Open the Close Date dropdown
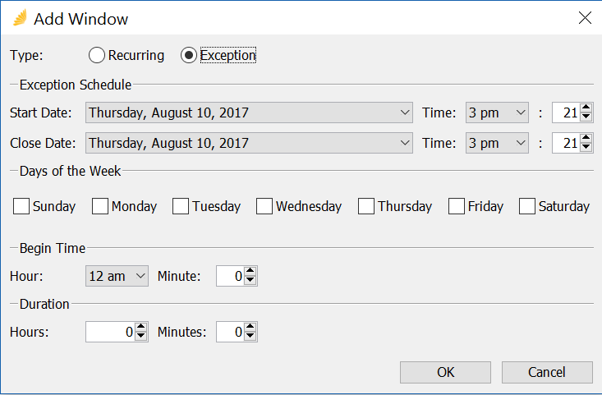The width and height of the screenshot is (602, 395). [249, 143]
